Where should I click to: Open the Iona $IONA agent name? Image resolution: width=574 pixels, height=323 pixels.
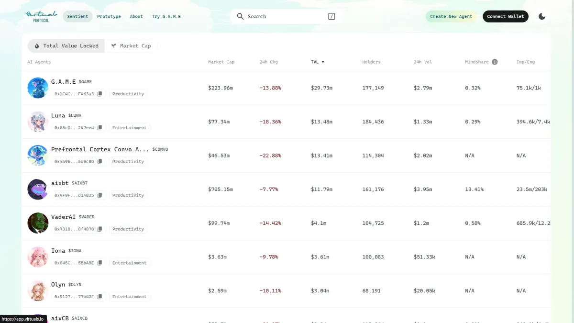pyautogui.click(x=66, y=251)
